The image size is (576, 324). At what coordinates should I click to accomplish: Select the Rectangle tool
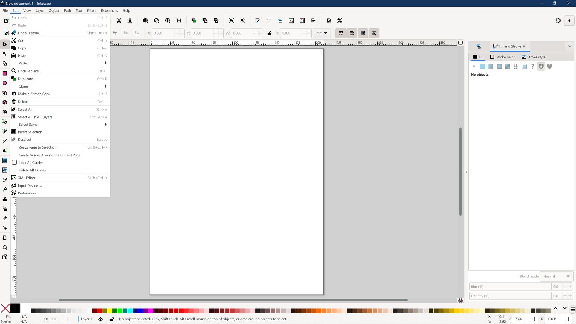point(5,73)
